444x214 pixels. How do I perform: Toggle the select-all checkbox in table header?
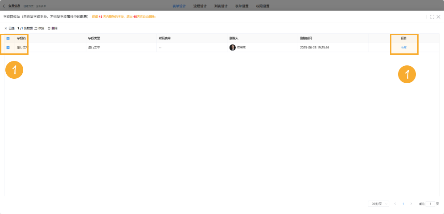click(x=8, y=38)
